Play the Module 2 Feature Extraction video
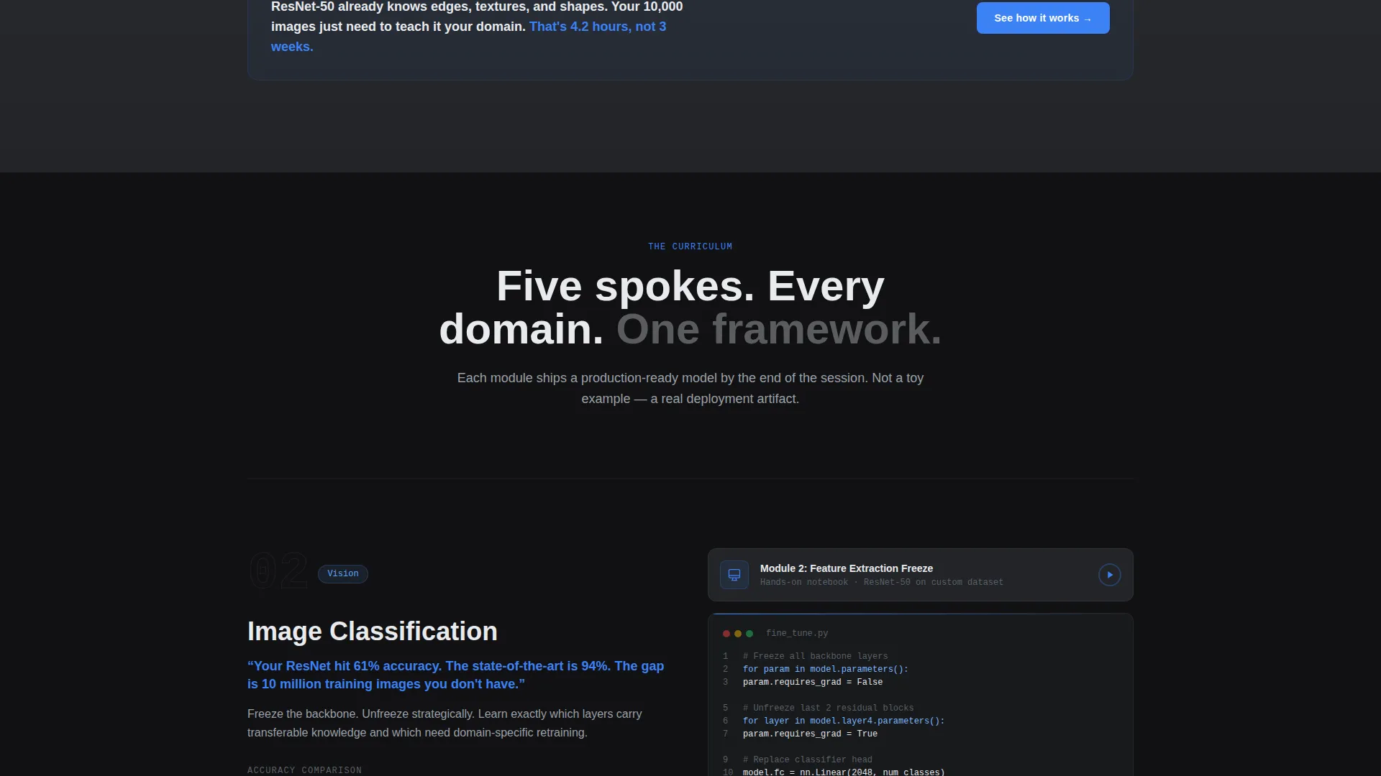The image size is (1381, 776). pos(1109,575)
